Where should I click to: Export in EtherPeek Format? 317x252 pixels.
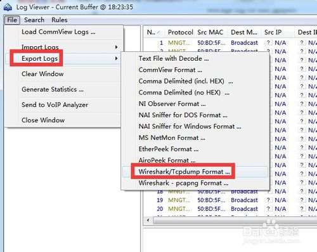(x=169, y=149)
